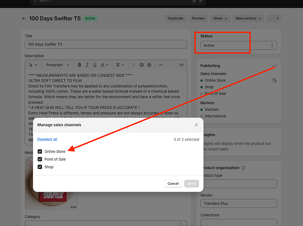Click into the Vendor field showing Transfers Plus
303x226 pixels.
coord(238,203)
